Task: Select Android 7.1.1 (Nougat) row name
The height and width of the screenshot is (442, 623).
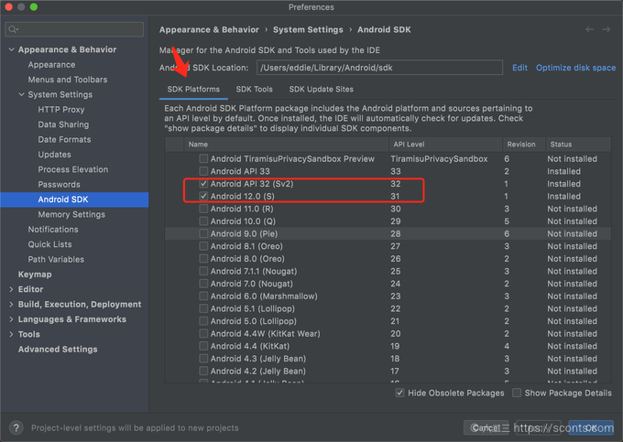Action: point(254,272)
